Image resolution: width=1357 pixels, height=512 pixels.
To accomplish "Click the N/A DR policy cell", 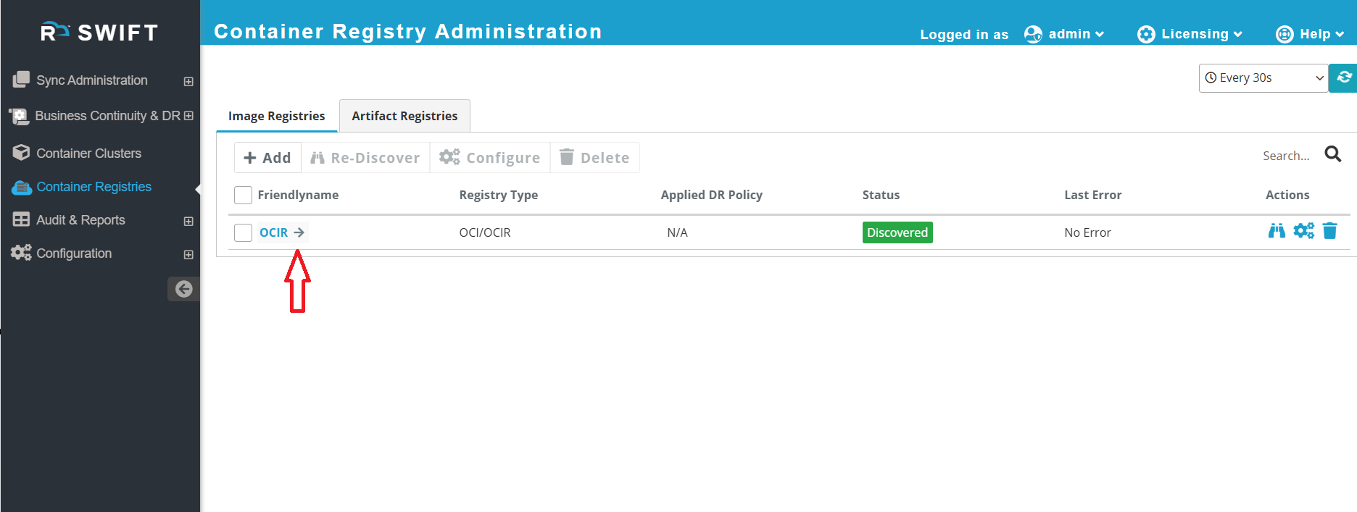I will tap(677, 232).
